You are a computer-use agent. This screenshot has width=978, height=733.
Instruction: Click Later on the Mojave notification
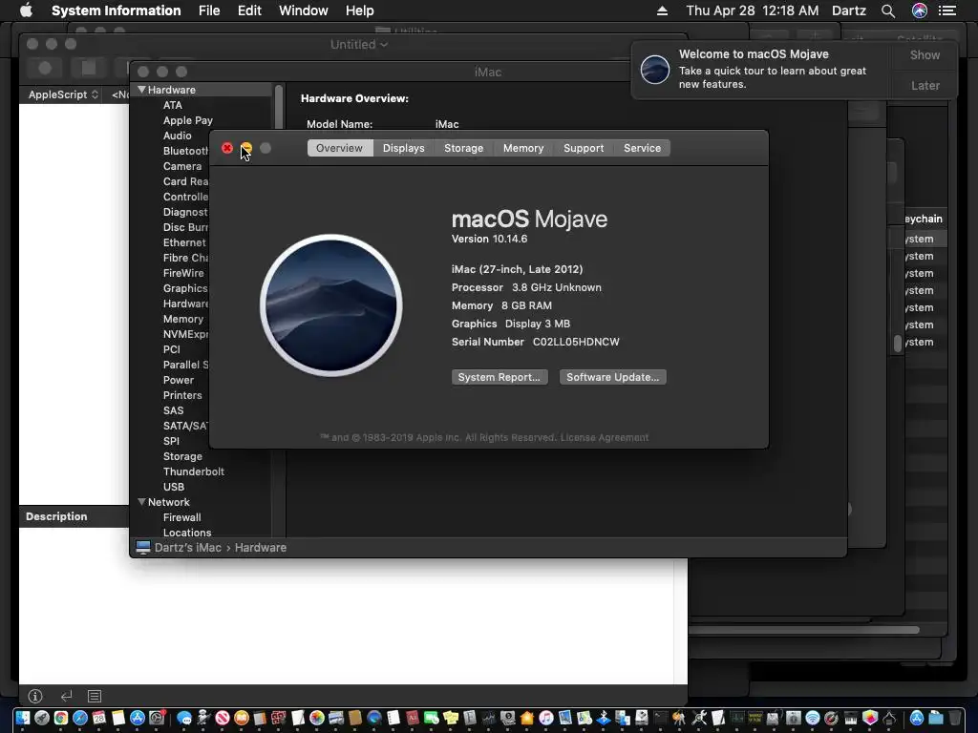925,85
